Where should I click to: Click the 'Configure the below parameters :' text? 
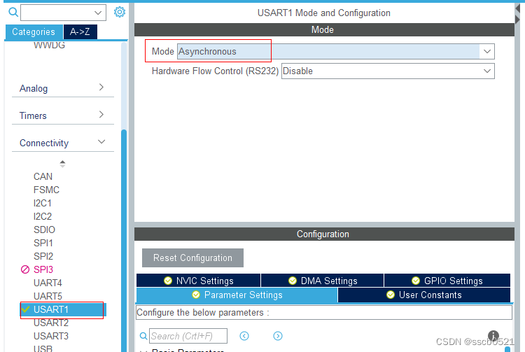[x=203, y=313]
